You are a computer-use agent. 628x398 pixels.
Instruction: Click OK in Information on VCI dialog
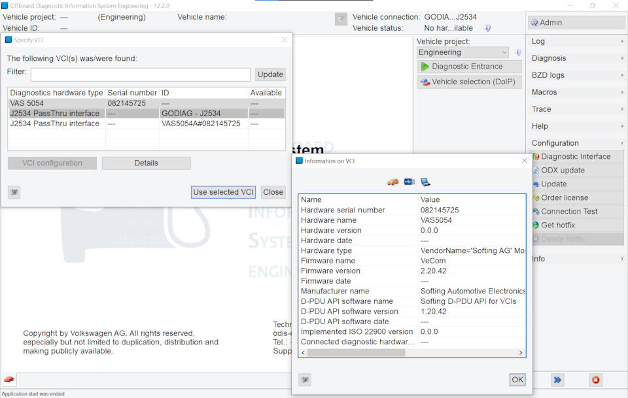click(517, 380)
